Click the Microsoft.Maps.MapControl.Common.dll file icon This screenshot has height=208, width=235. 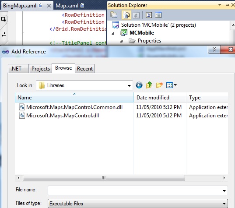(x=22, y=107)
